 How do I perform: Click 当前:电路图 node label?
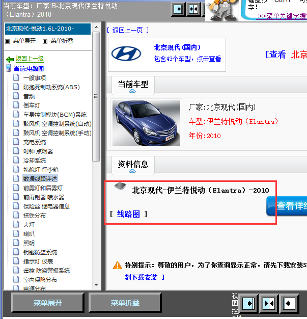[29, 69]
